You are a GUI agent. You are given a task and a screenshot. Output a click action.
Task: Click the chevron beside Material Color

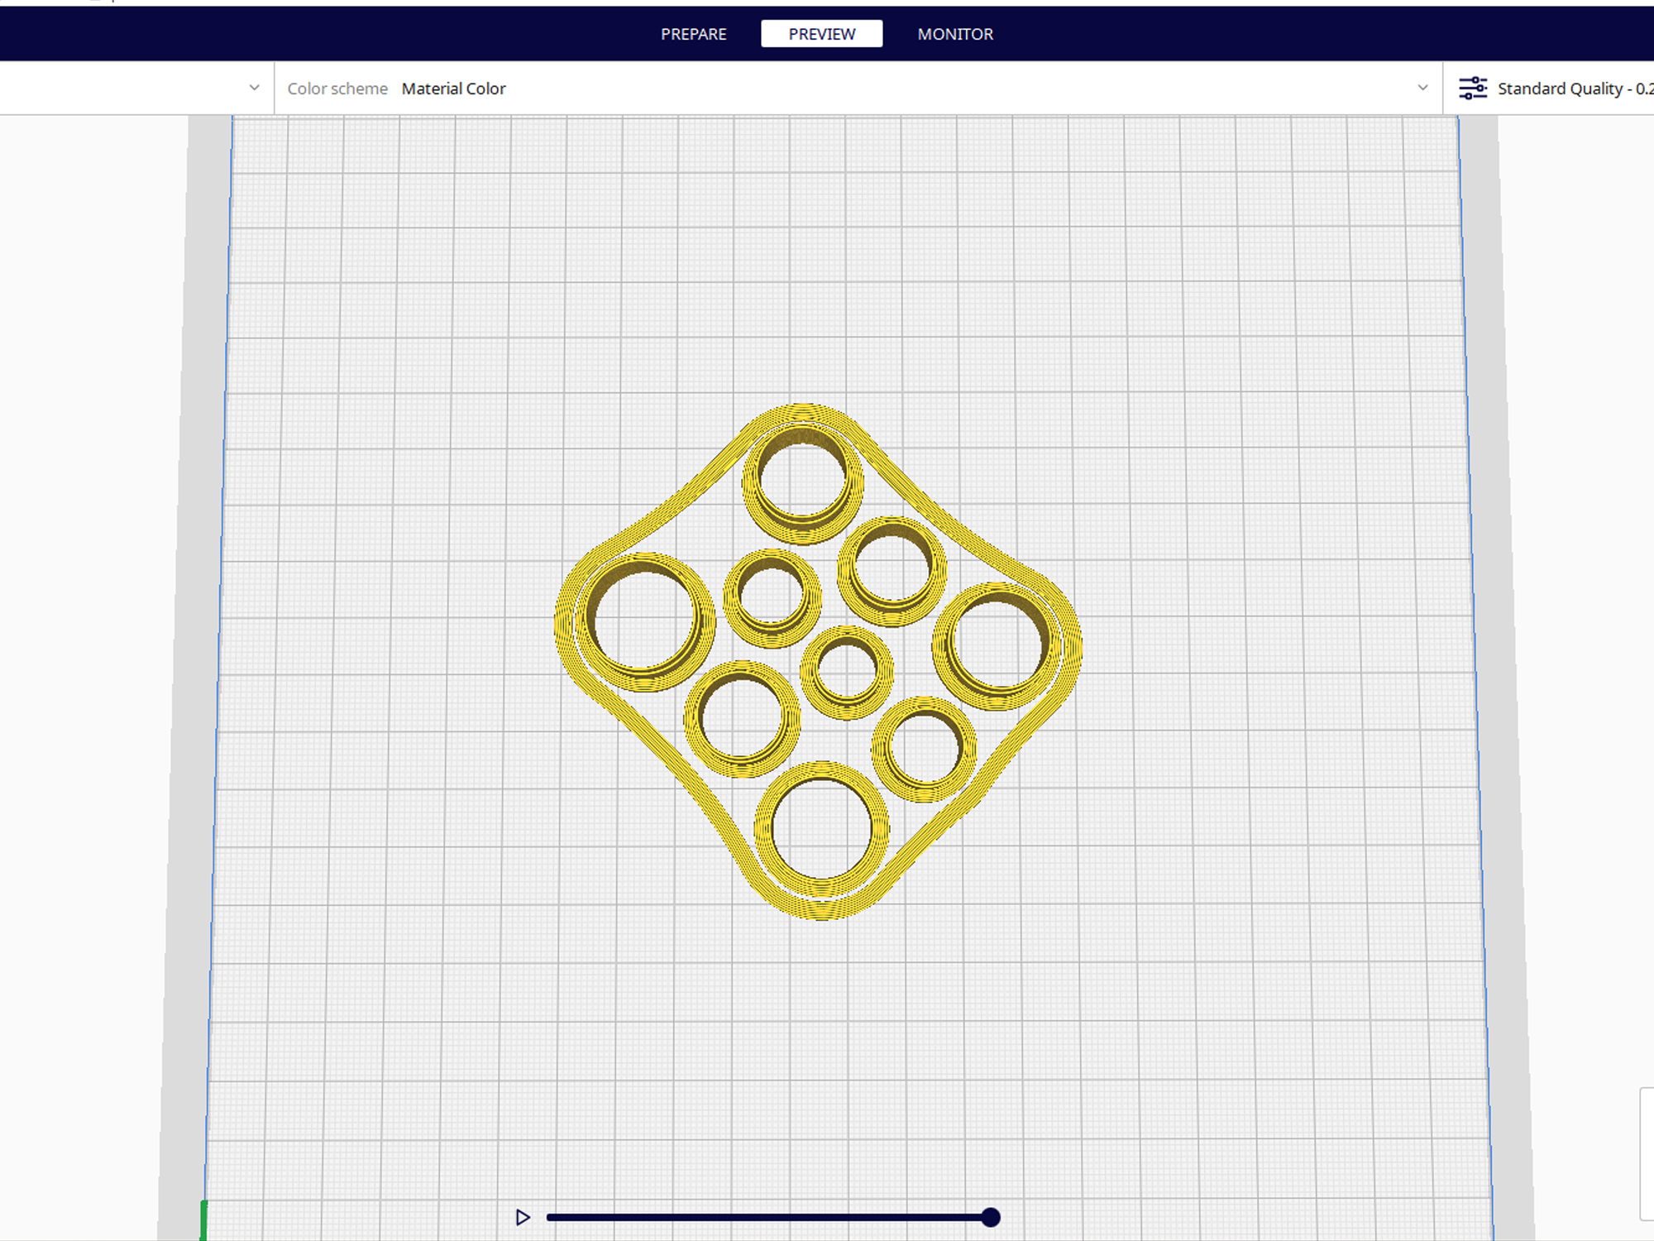click(1422, 88)
